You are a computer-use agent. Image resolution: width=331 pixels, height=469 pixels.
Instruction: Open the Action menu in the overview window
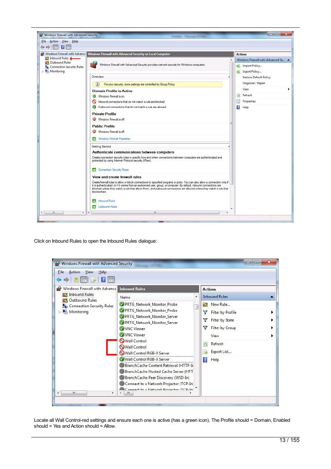[x=54, y=41]
